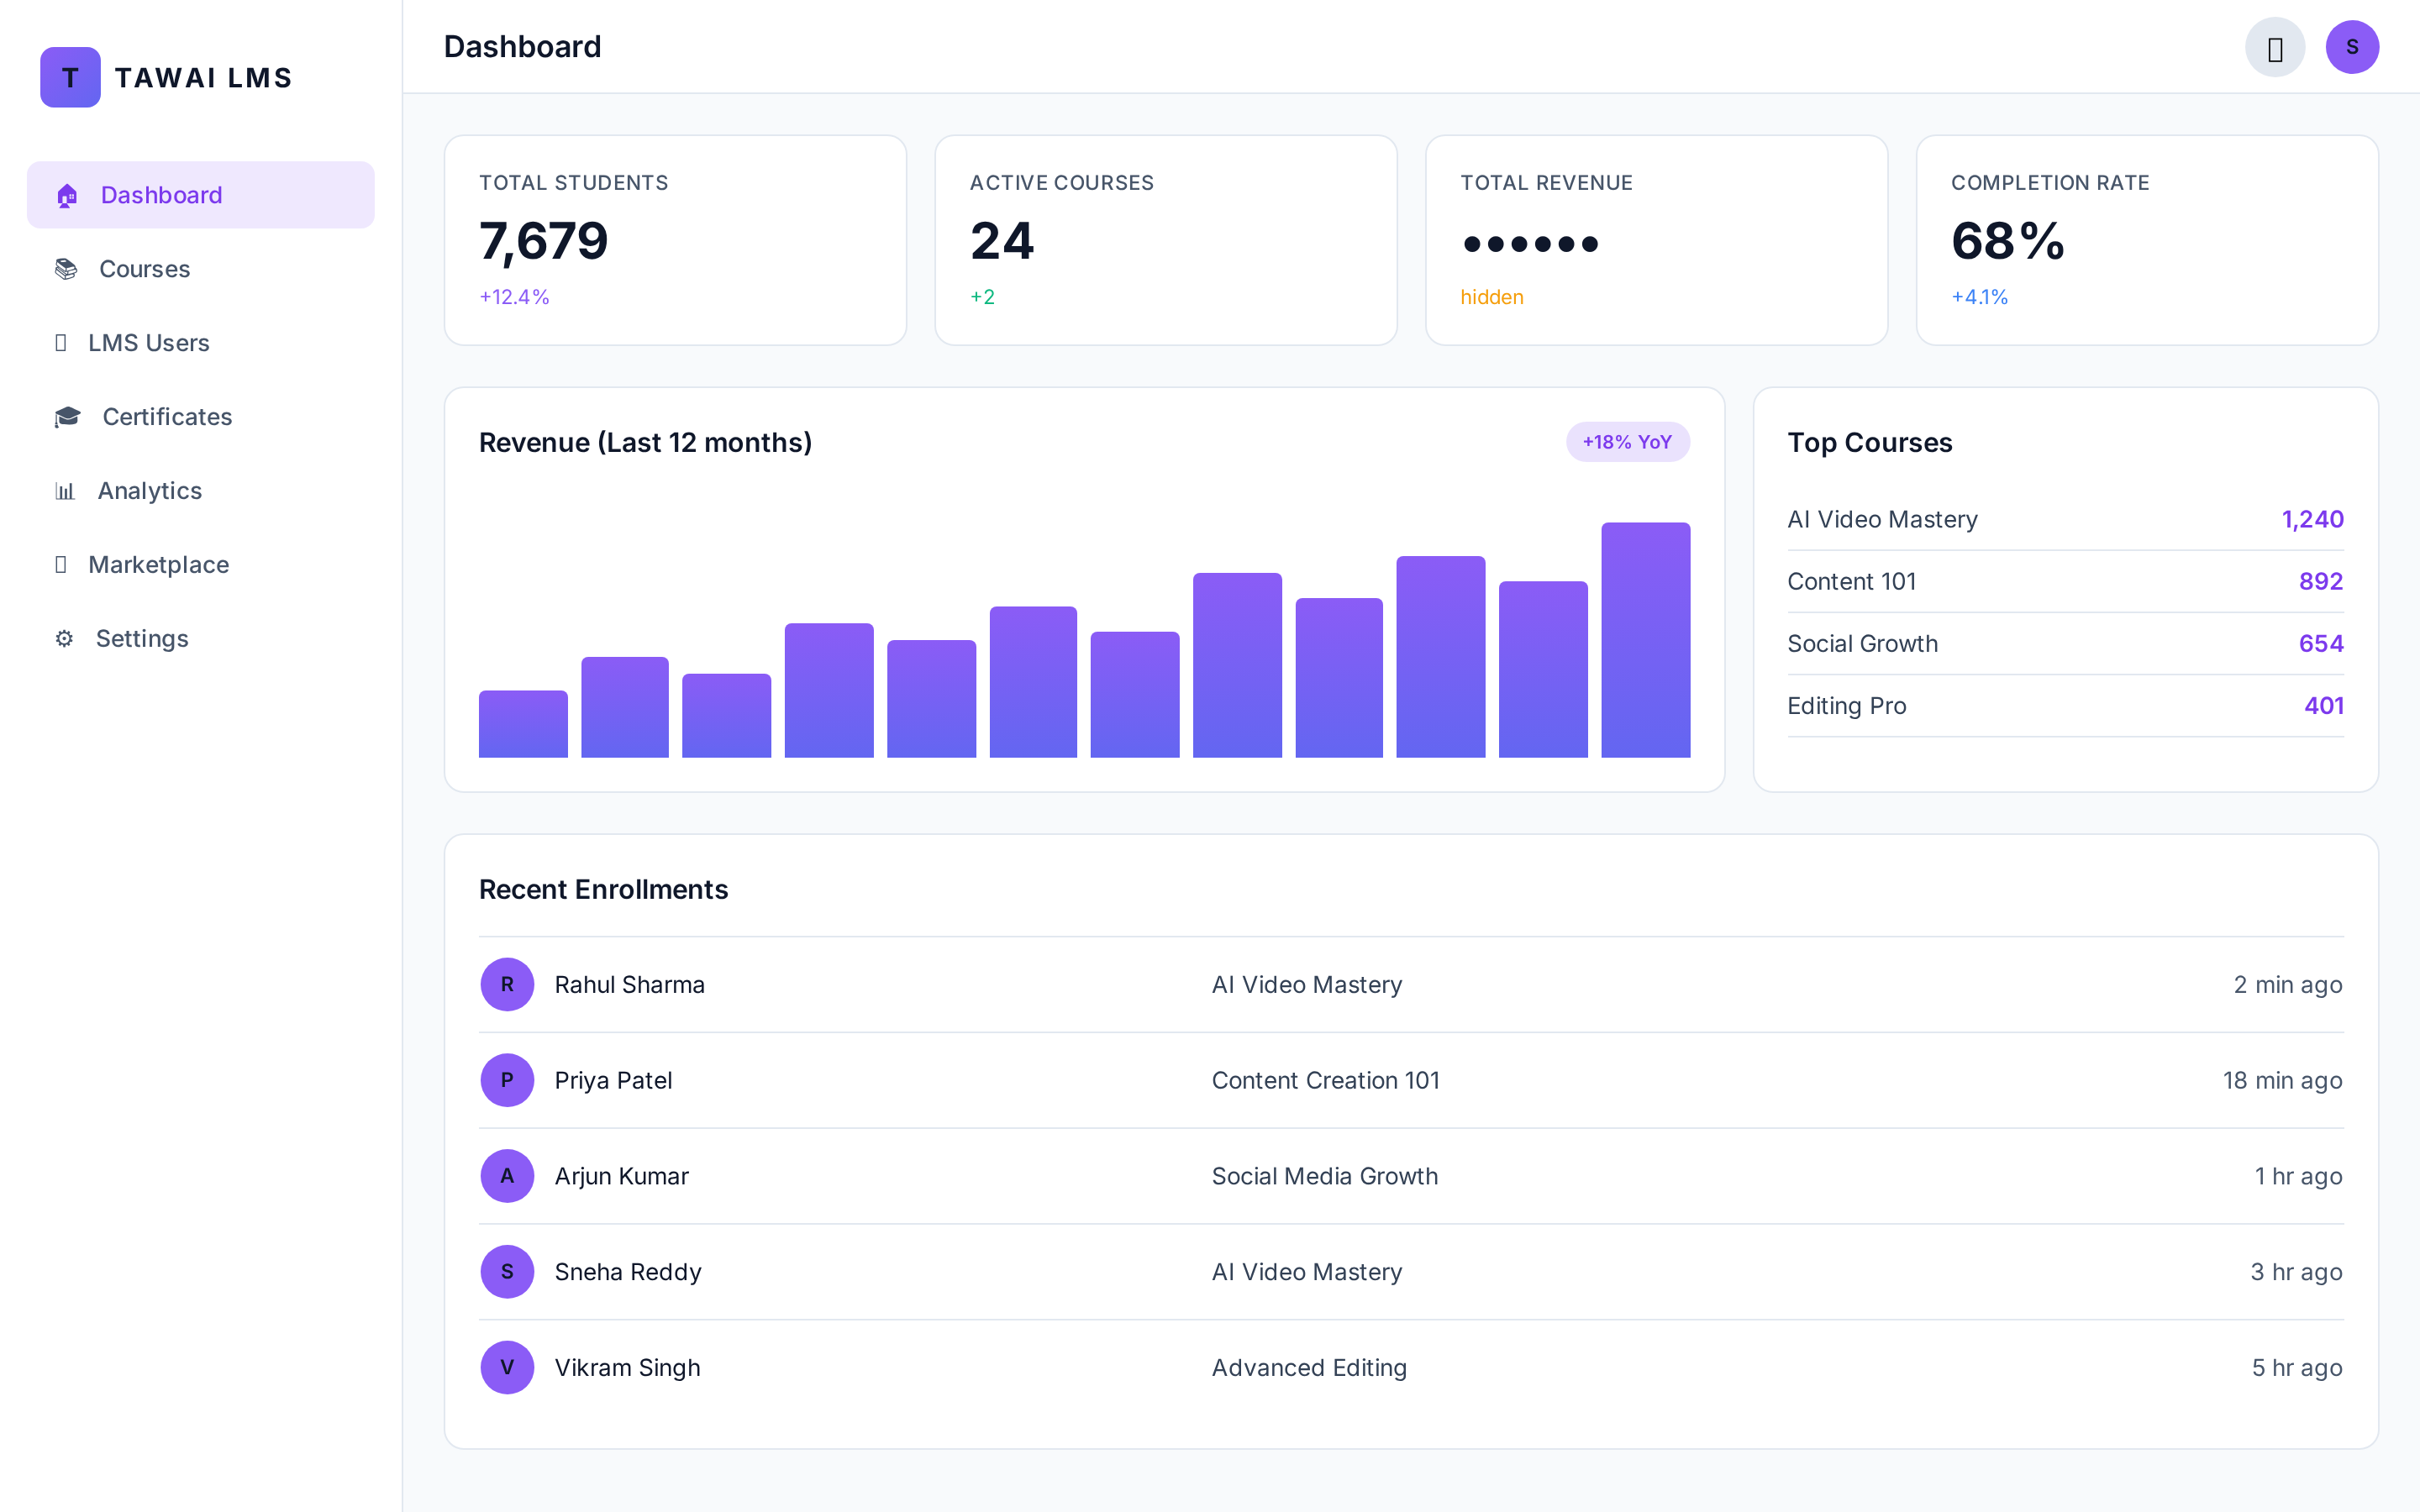Click the name Priya Patel
Image resolution: width=2420 pixels, height=1512 pixels.
pos(613,1081)
